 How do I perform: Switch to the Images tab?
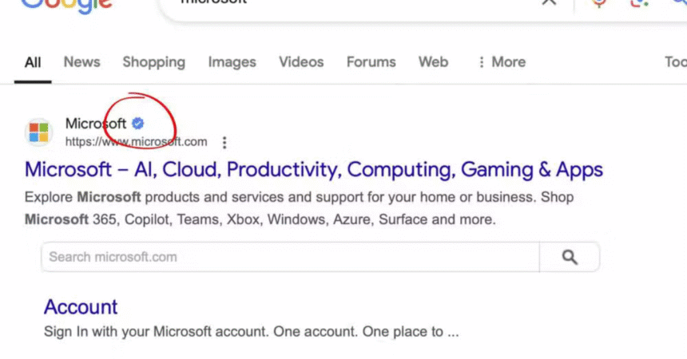(x=232, y=62)
